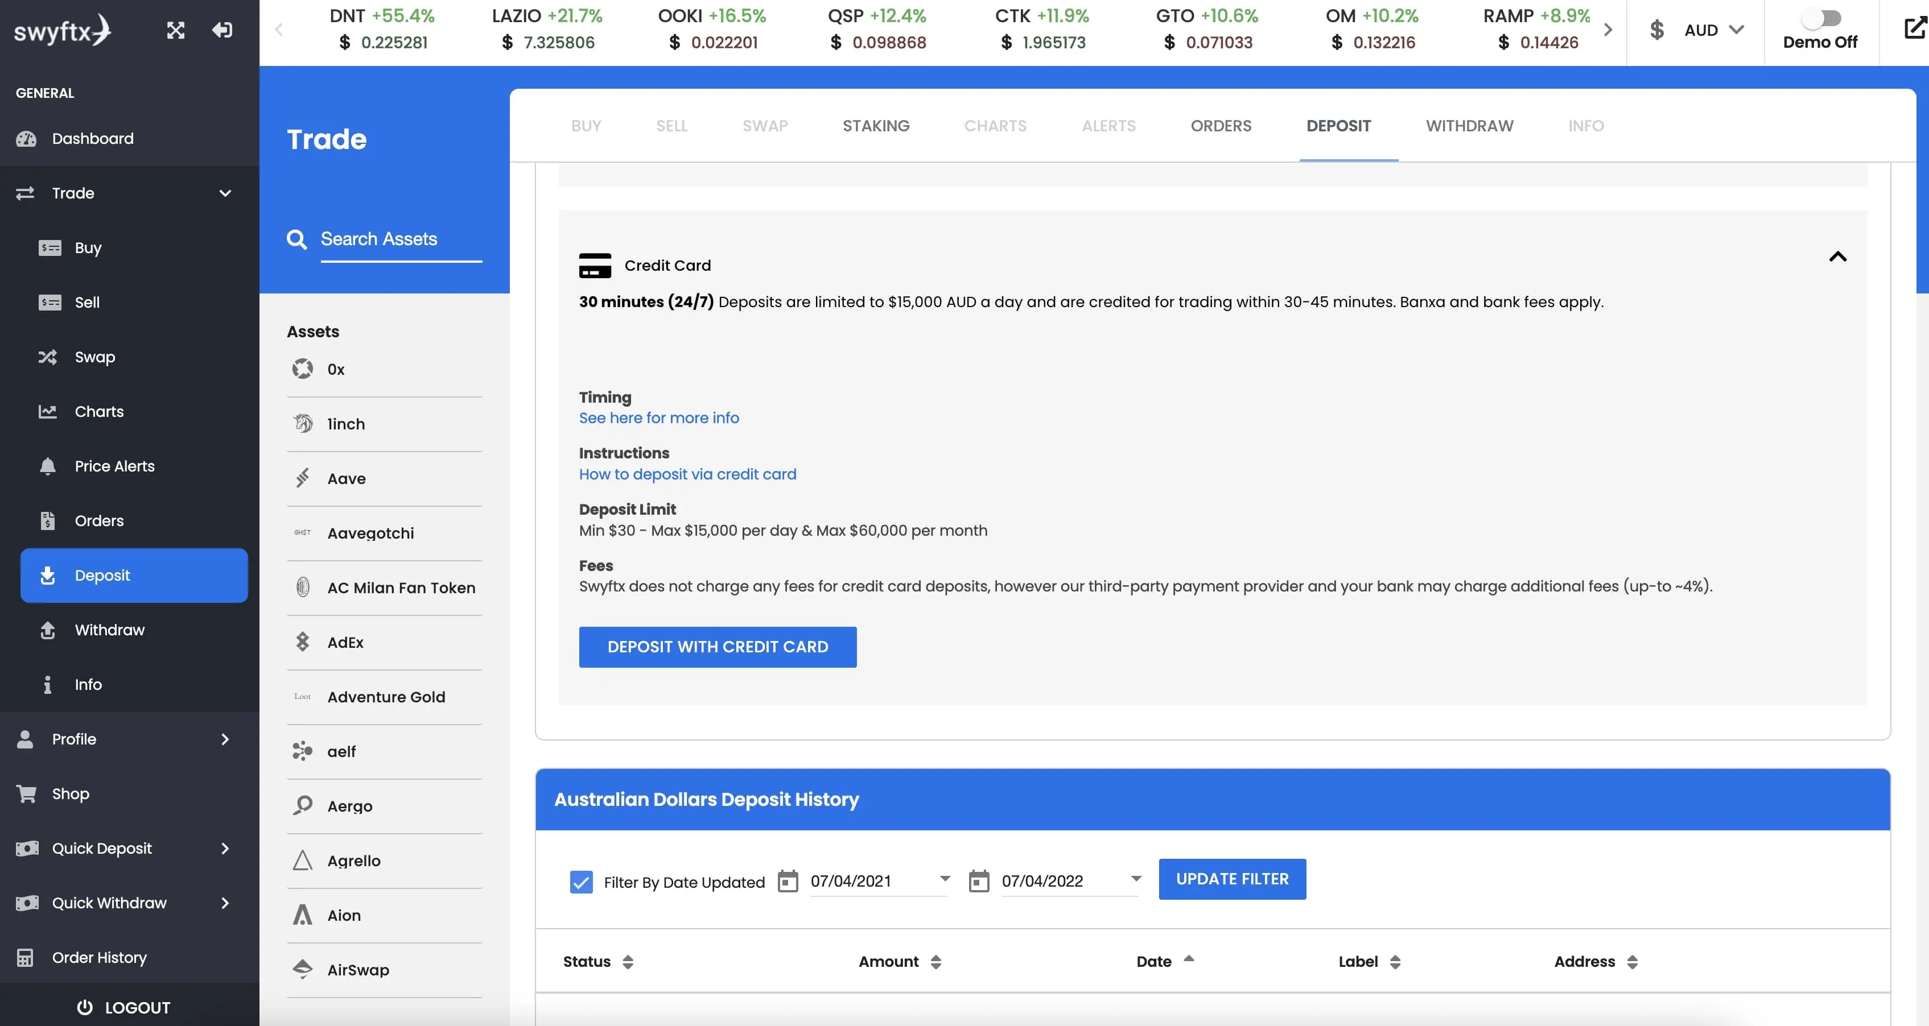Uncheck Filter By Date Updated checkbox
The height and width of the screenshot is (1026, 1929).
[581, 882]
